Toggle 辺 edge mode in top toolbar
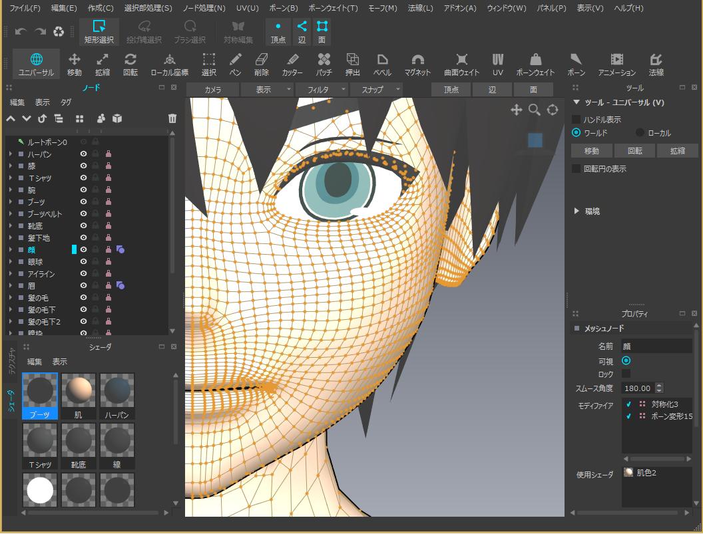This screenshot has width=703, height=534. [x=302, y=32]
